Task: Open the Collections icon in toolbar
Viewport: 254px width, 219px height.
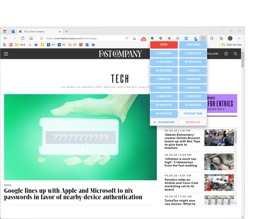Action: (x=221, y=38)
